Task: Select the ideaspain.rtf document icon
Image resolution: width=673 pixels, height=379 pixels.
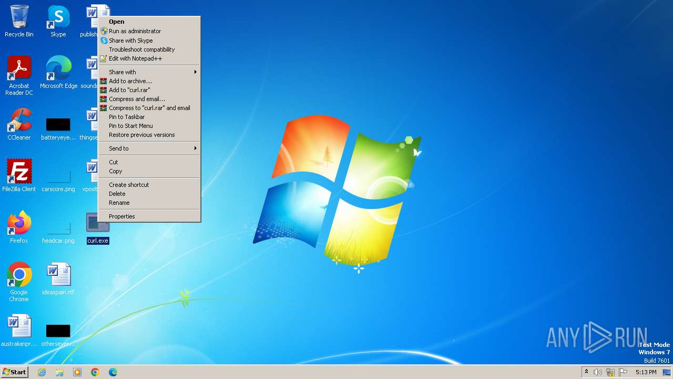Action: [58, 278]
